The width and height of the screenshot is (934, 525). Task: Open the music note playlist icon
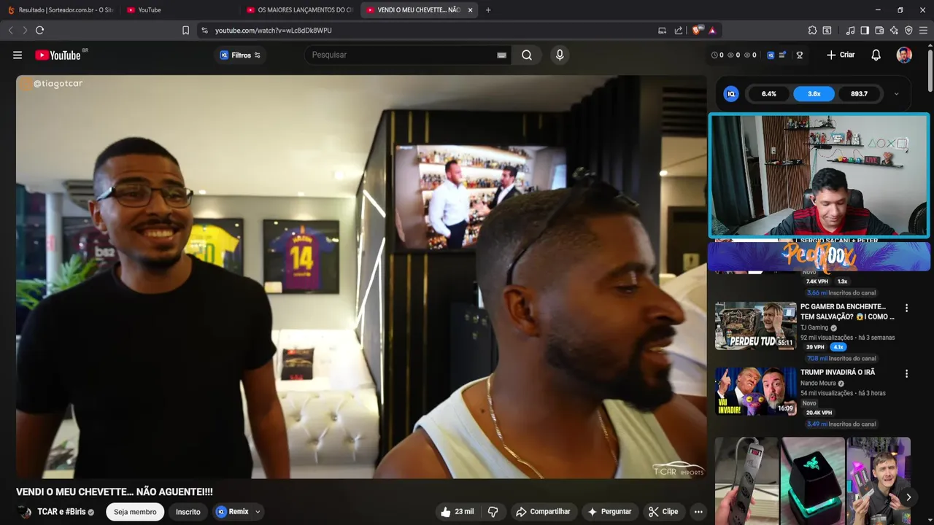850,30
